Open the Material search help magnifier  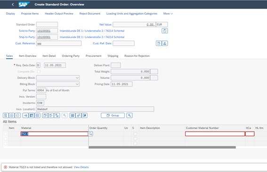tap(90, 134)
